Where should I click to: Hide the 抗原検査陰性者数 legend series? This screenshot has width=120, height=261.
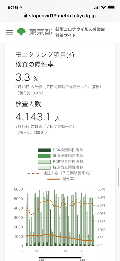click(x=61, y=167)
